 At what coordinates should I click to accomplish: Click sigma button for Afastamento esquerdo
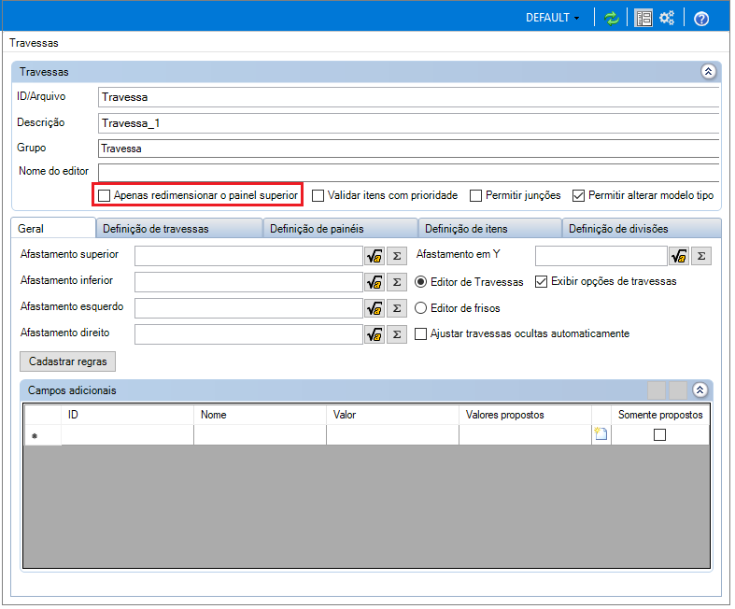pyautogui.click(x=399, y=310)
